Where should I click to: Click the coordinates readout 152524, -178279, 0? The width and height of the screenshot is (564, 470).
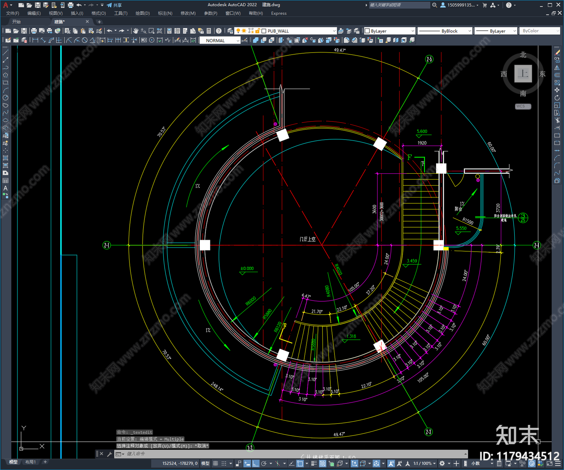[x=180, y=464]
